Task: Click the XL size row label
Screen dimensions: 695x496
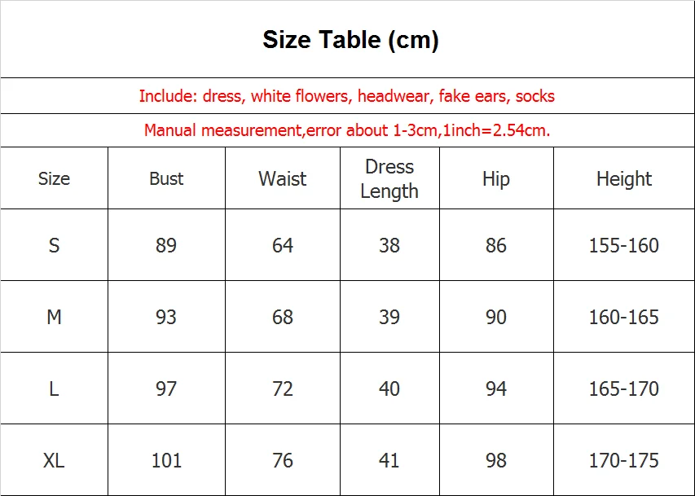Action: tap(54, 460)
